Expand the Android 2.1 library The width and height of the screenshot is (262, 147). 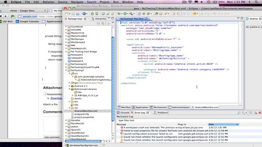[70, 86]
